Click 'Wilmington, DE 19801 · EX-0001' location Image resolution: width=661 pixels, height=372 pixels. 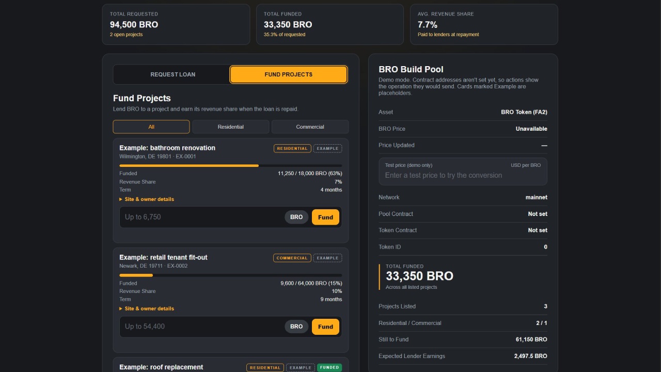[158, 157]
